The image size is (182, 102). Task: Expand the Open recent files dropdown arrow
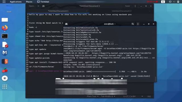(38, 6)
